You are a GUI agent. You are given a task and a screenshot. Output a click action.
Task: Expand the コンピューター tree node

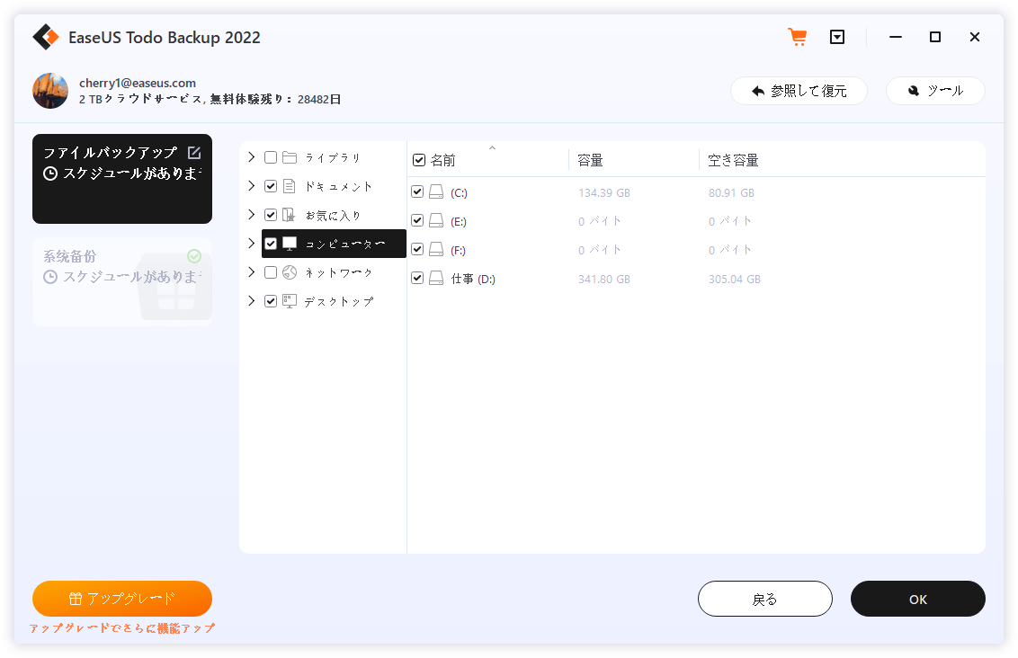[251, 243]
